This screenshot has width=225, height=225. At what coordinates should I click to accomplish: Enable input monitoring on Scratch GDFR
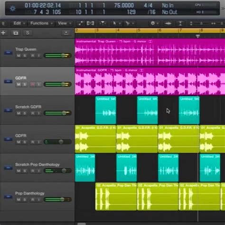39,113
